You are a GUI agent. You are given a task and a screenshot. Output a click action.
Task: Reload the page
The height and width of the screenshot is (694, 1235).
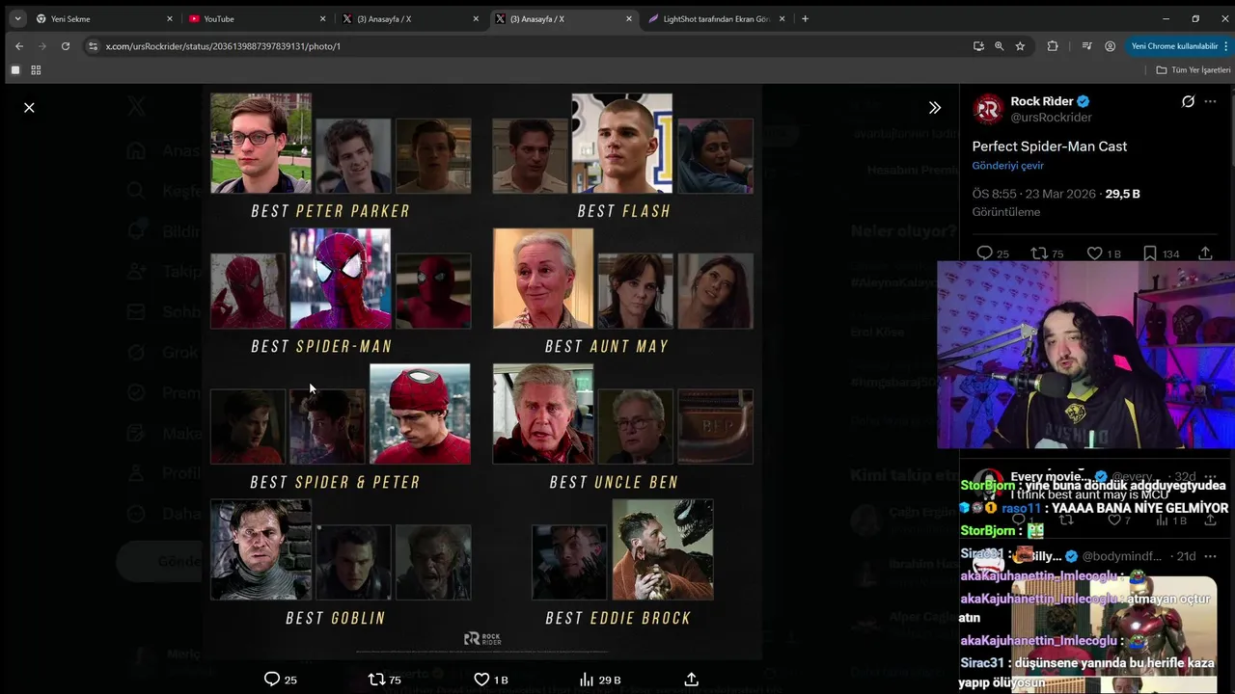coord(66,45)
